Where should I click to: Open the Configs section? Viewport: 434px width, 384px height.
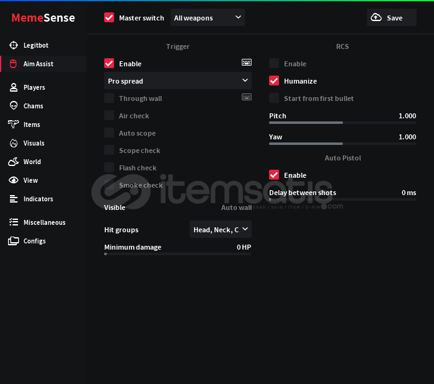pyautogui.click(x=43, y=241)
